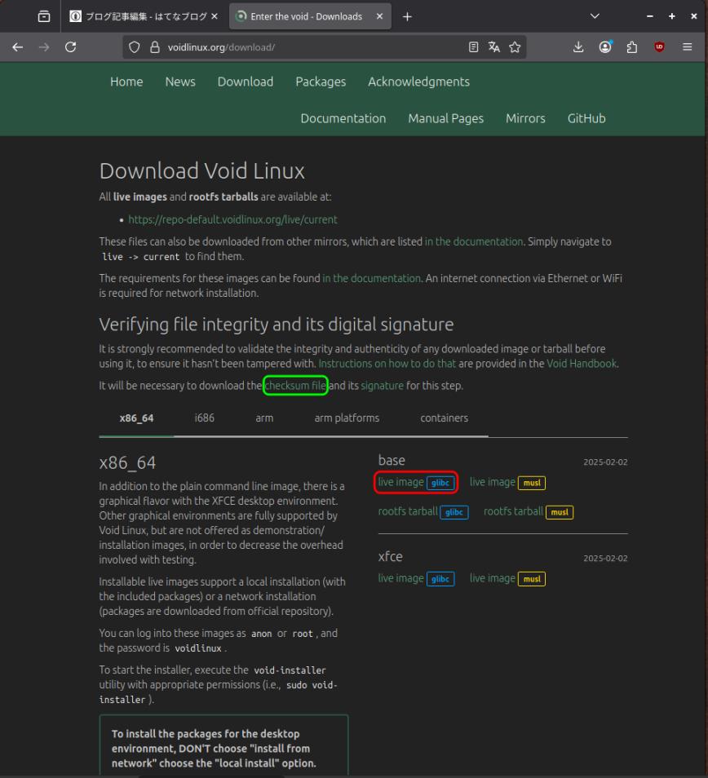This screenshot has width=708, height=778.
Task: Close the Enter the void Downloads tab
Action: [379, 16]
